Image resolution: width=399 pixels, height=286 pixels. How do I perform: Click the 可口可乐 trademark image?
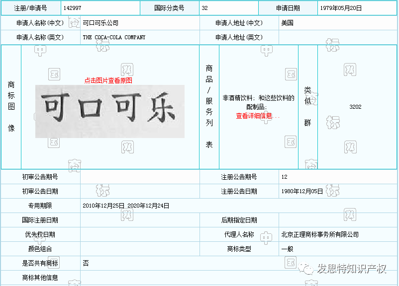[x=109, y=111]
